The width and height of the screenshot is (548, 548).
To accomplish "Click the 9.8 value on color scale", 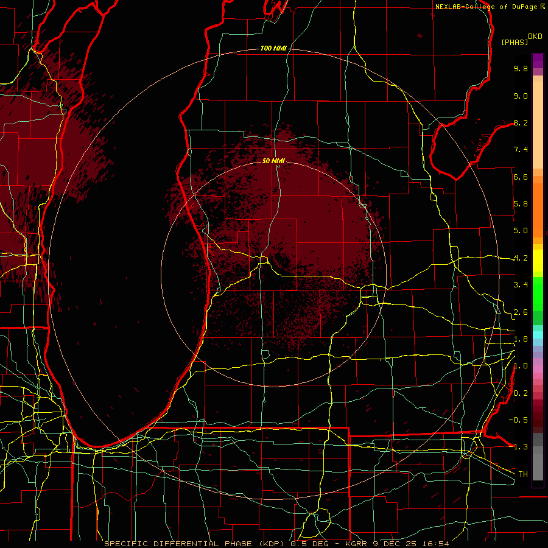I will [x=521, y=68].
